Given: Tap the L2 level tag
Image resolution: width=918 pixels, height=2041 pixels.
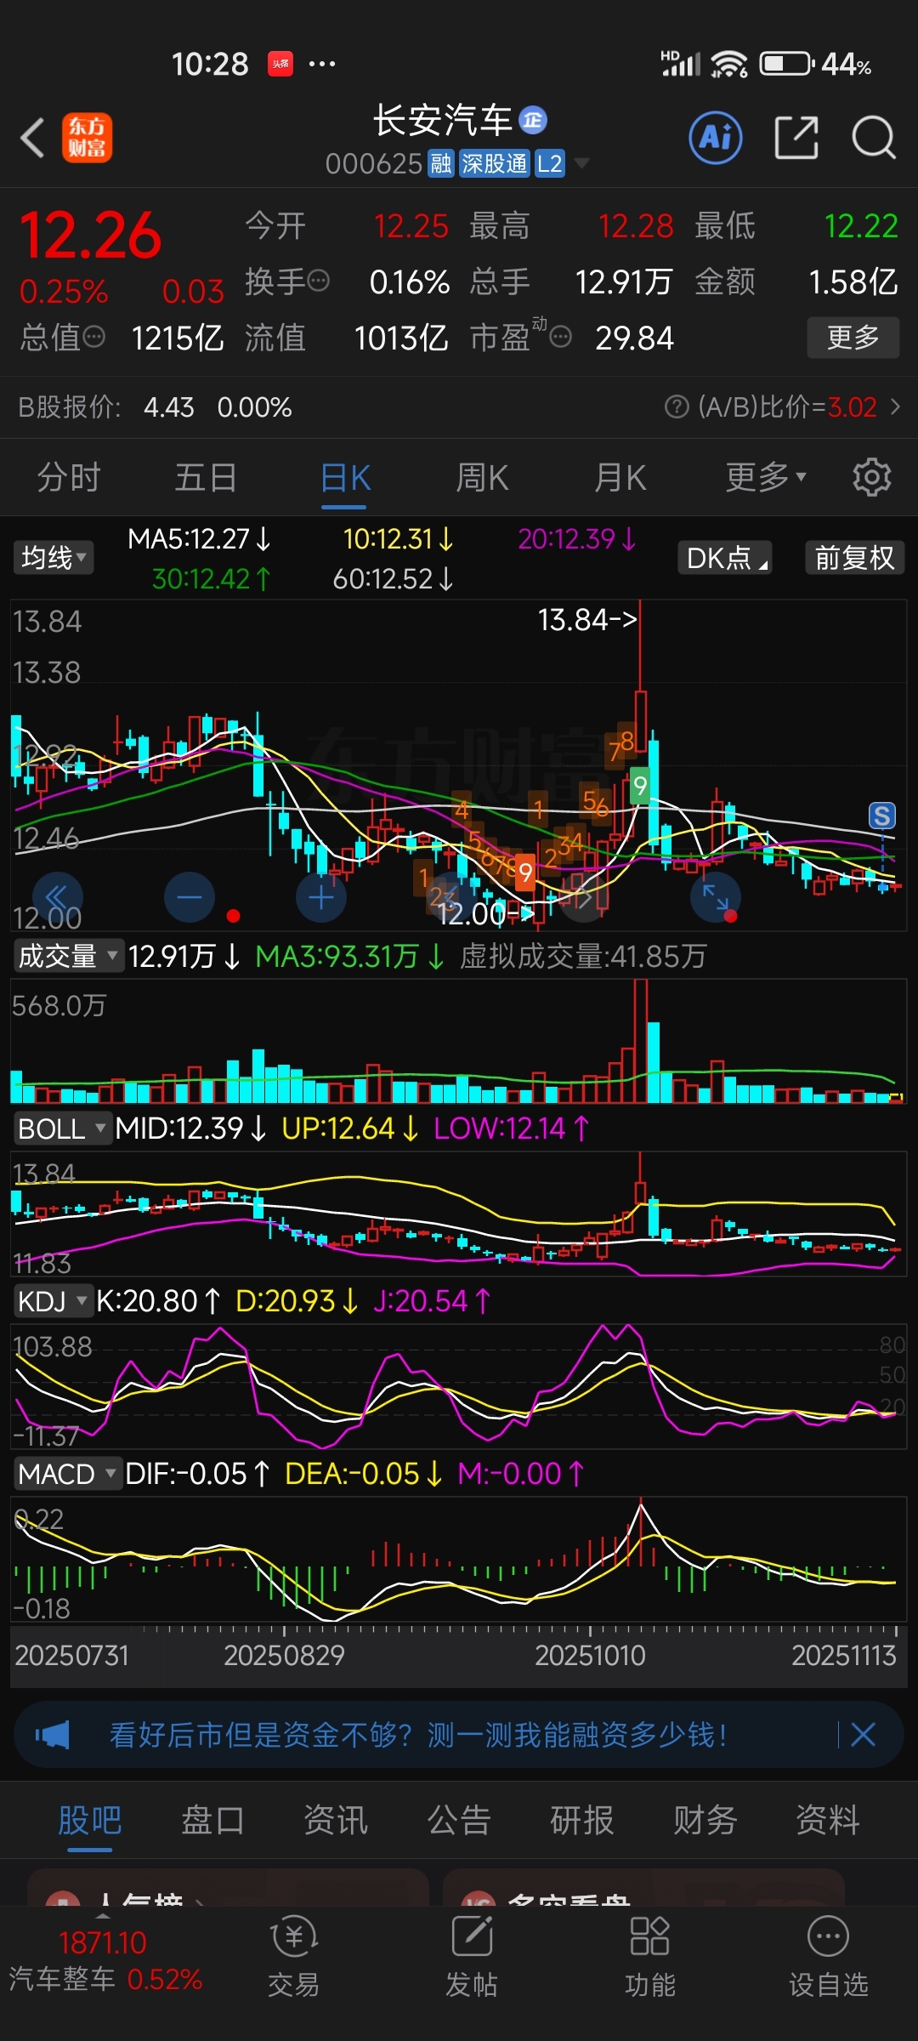Looking at the screenshot, I should coord(550,163).
